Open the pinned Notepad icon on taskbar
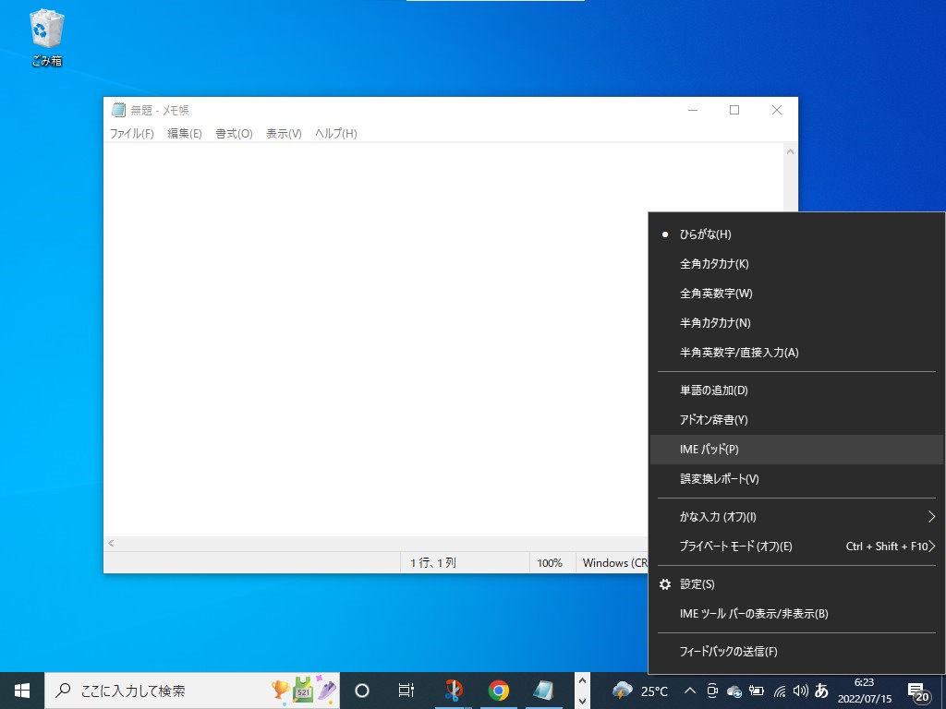Image resolution: width=946 pixels, height=709 pixels. 544,690
